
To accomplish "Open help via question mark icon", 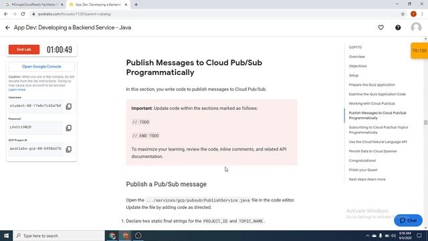I will click(x=398, y=27).
